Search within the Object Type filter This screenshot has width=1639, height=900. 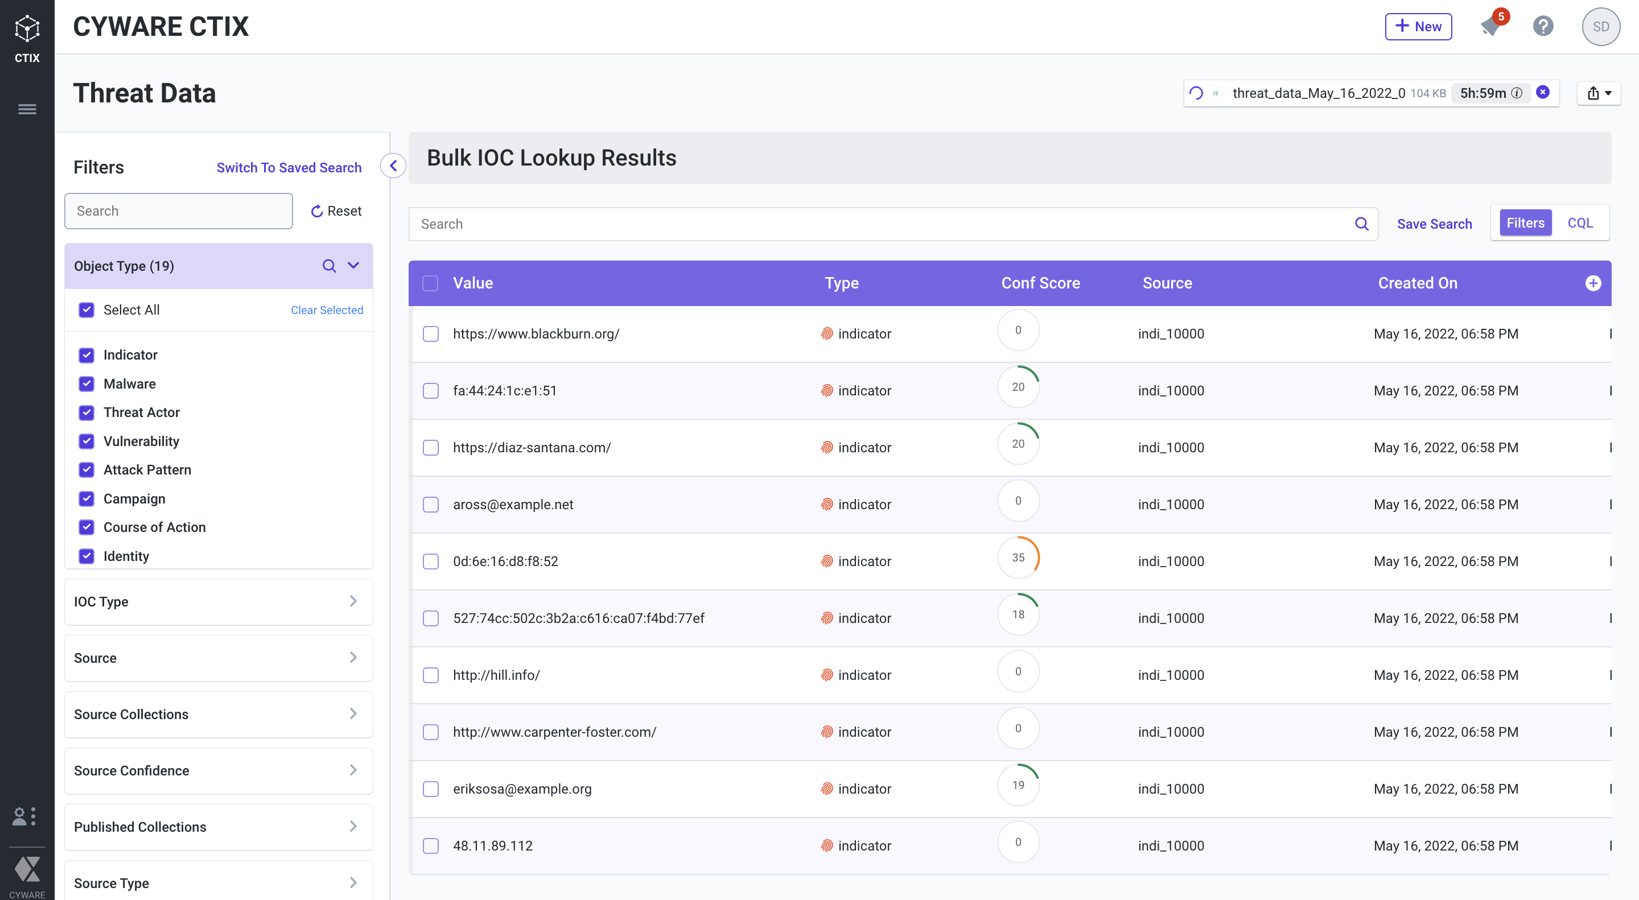[329, 266]
